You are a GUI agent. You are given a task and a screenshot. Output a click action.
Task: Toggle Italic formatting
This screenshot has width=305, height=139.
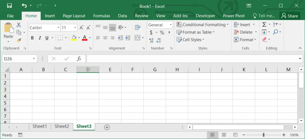40,38
